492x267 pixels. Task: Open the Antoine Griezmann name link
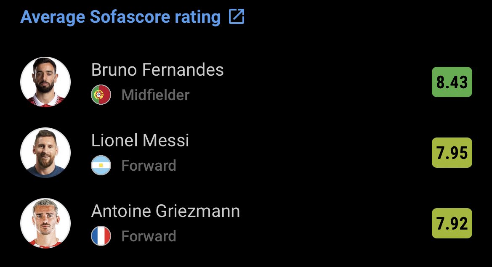[x=166, y=211]
